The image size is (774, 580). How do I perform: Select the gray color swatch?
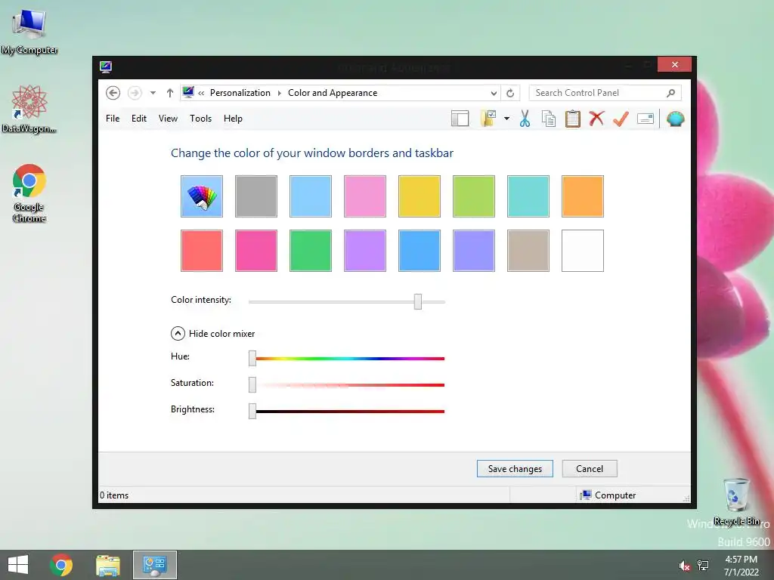[x=256, y=196]
